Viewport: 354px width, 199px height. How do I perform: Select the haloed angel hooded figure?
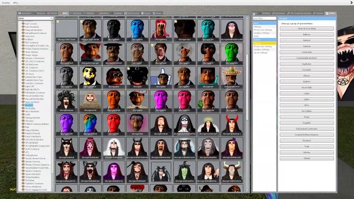coord(208,124)
